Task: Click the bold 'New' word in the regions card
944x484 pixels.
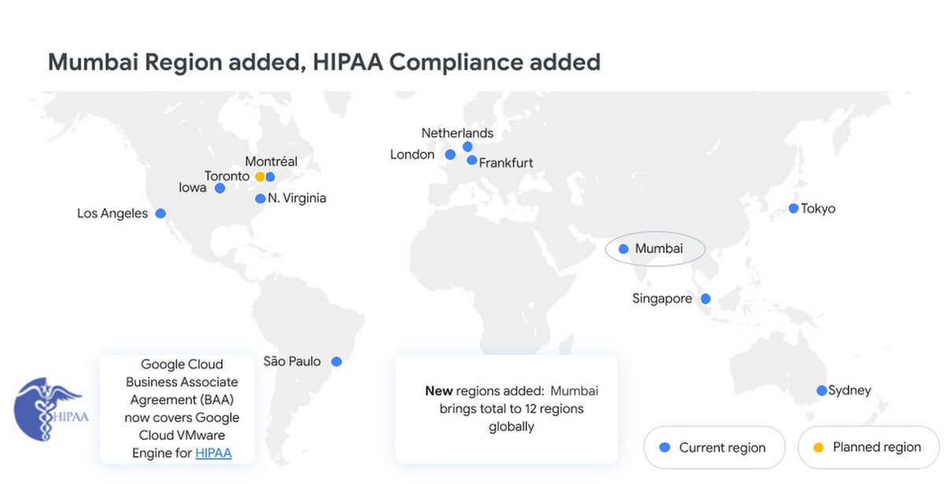Action: click(x=439, y=390)
